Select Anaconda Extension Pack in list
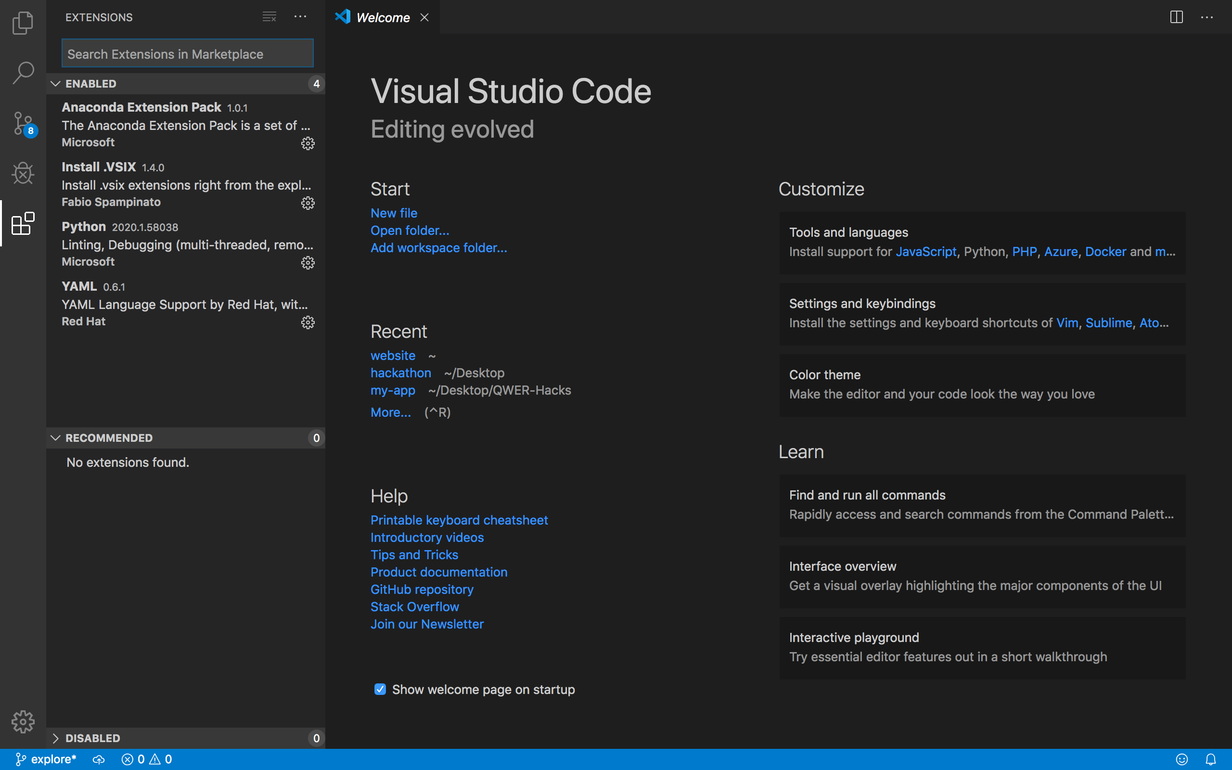The image size is (1232, 770). tap(185, 124)
